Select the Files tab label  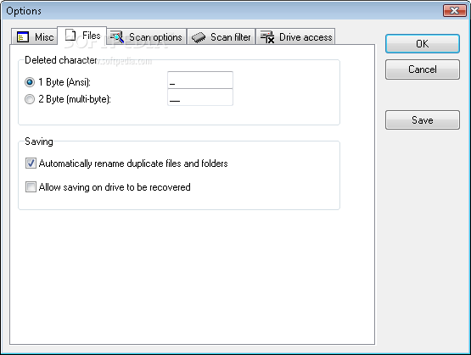click(x=92, y=36)
